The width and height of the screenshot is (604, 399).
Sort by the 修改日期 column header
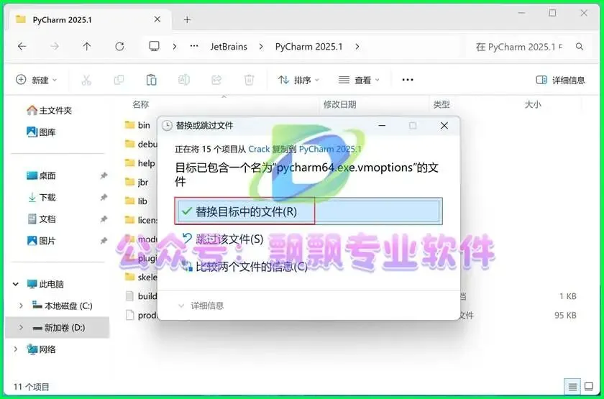click(339, 104)
